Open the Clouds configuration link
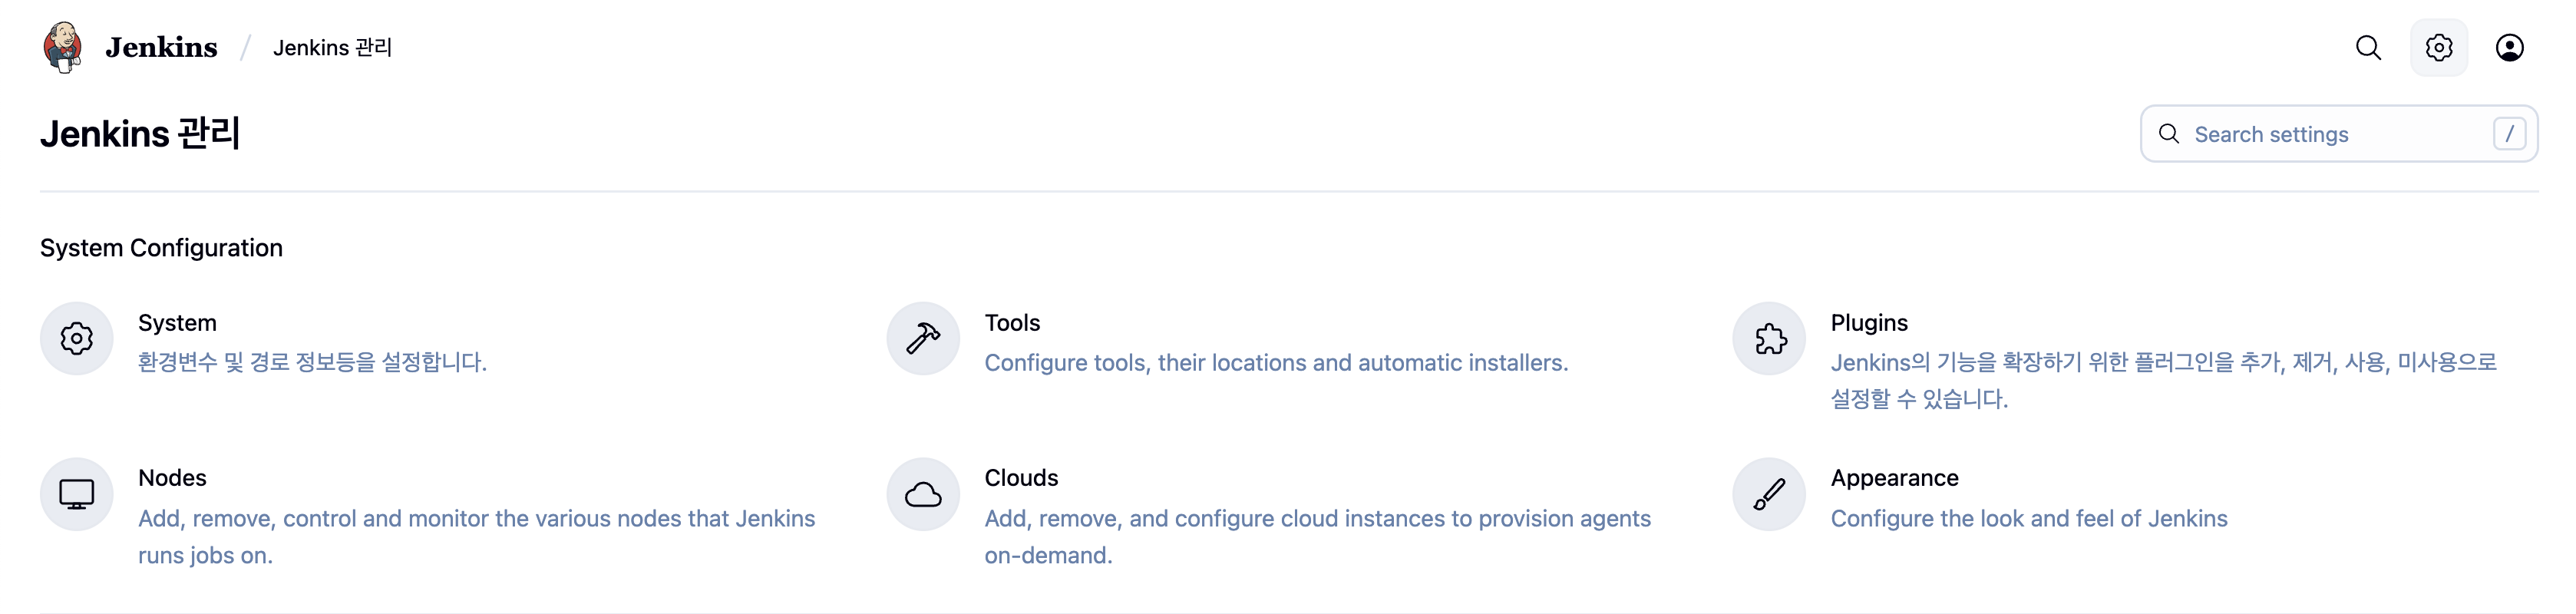The width and height of the screenshot is (2576, 614). click(1021, 478)
